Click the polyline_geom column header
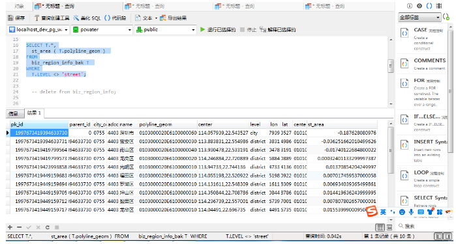This screenshot has width=456, height=244. (168, 124)
